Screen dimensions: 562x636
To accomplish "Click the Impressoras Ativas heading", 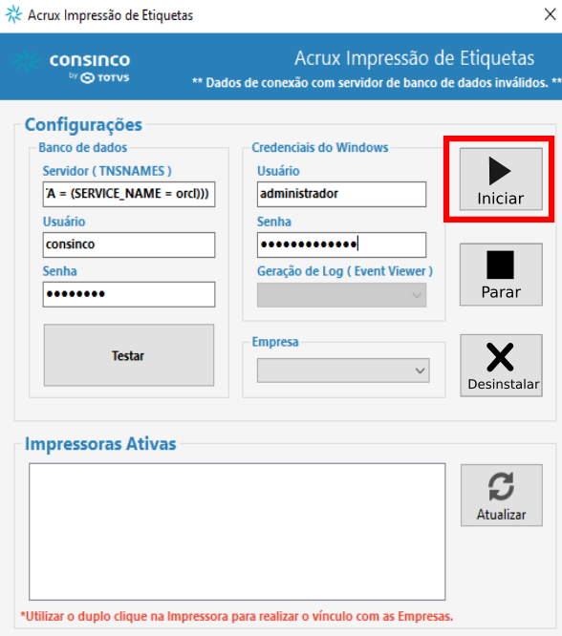I will point(100,444).
